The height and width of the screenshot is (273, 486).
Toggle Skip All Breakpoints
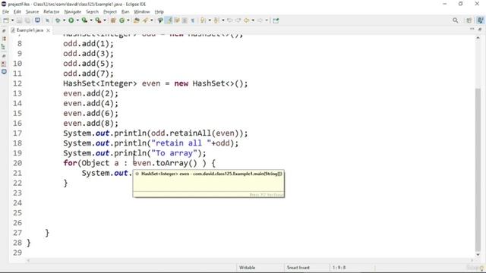tap(47, 20)
